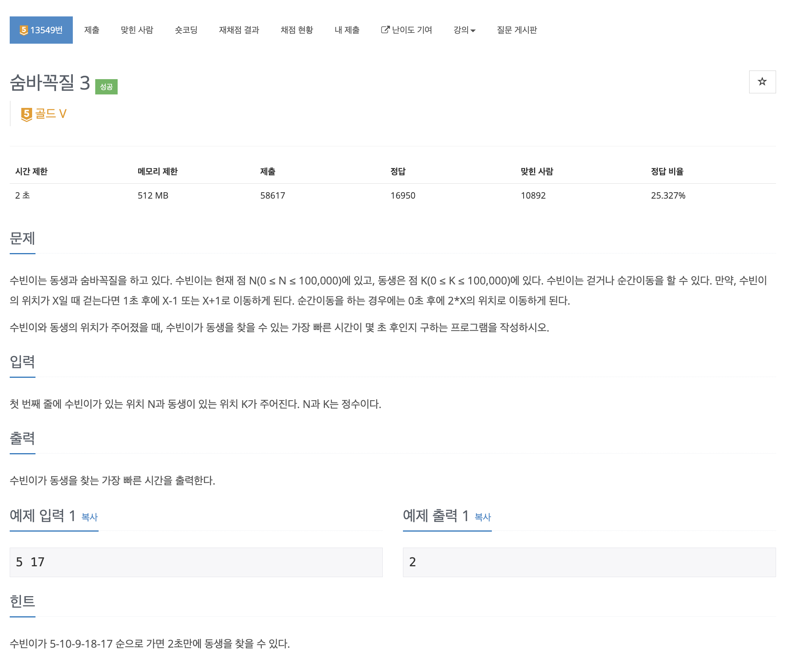Click the 예제 입력 1 heading
The image size is (785, 657).
tap(43, 516)
